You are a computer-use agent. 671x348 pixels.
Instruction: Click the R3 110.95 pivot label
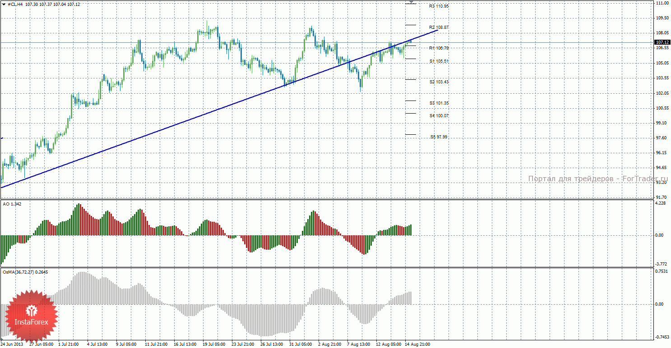[439, 6]
